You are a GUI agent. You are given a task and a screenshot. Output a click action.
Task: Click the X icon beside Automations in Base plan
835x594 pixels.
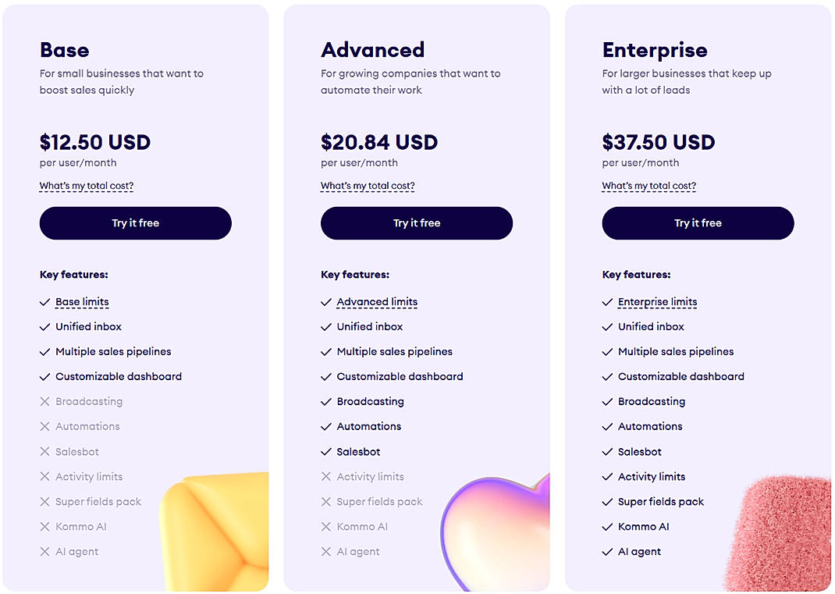[44, 426]
